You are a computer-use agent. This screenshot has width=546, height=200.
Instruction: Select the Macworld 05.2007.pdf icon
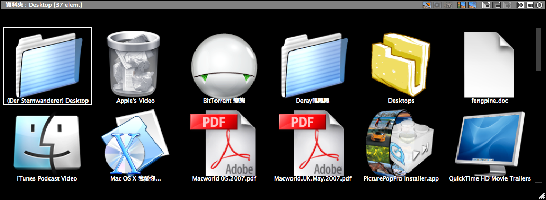click(223, 143)
